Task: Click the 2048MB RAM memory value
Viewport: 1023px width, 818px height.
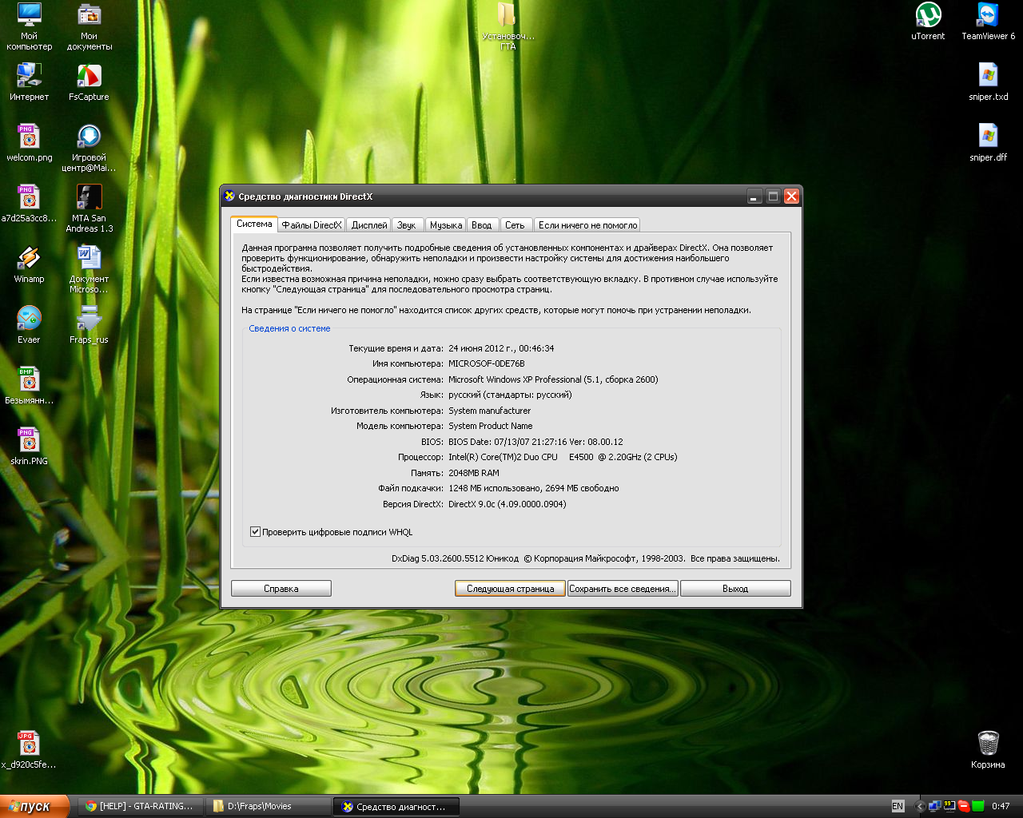Action: 474,473
